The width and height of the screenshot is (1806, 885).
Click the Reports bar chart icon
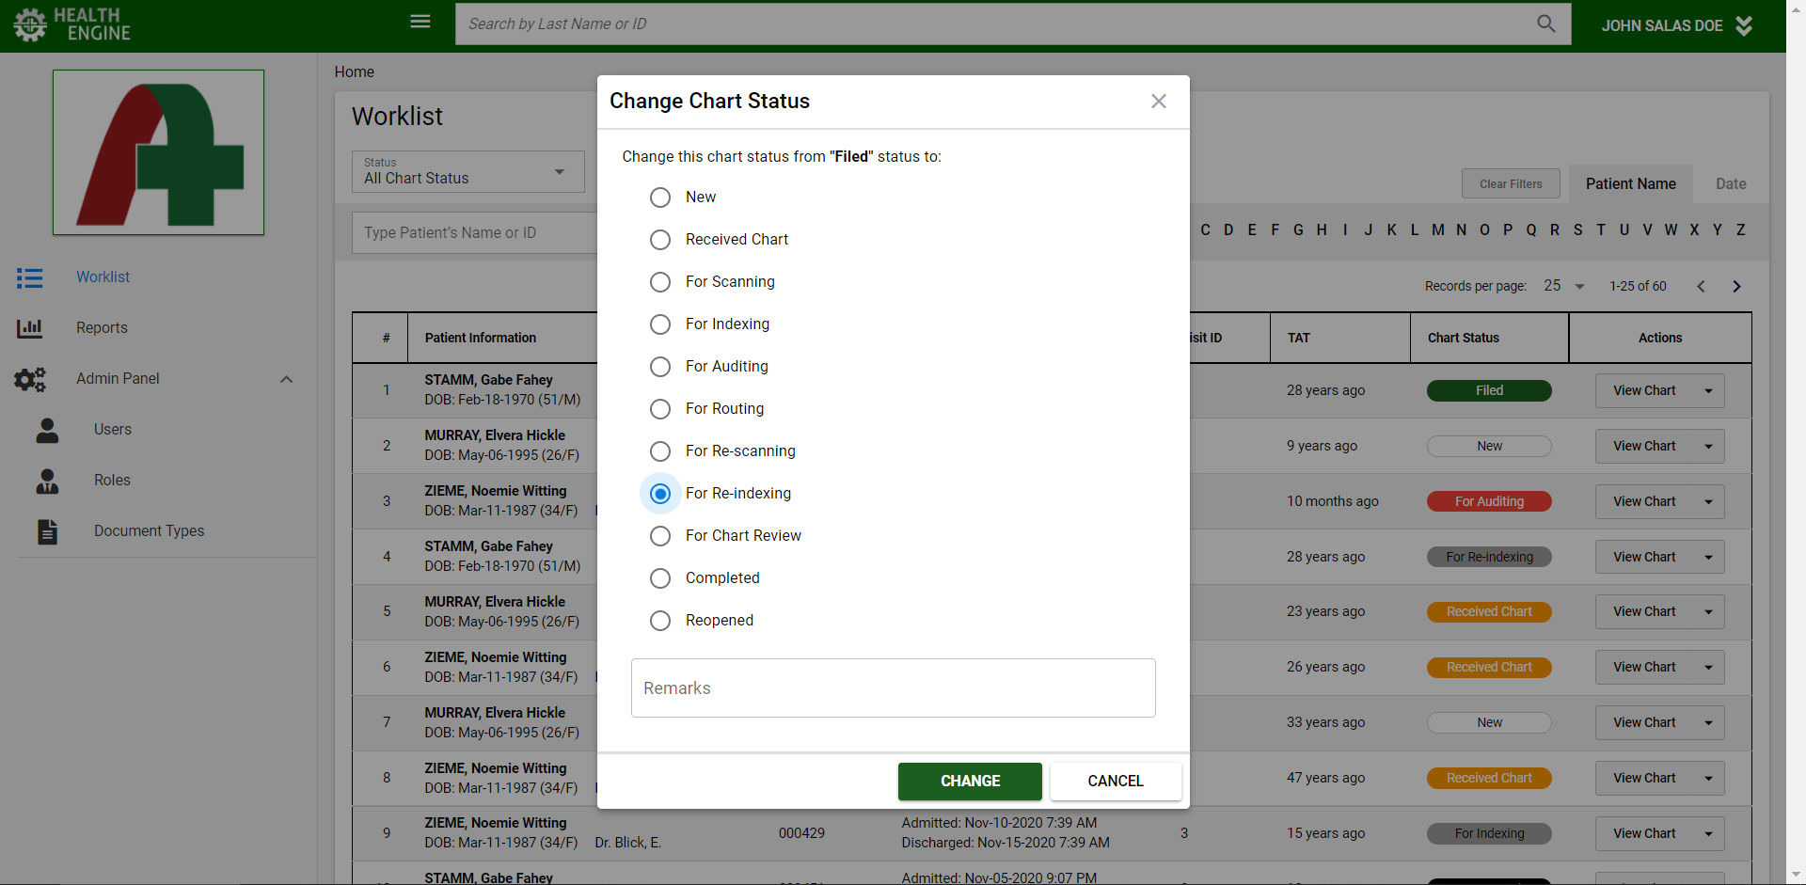click(29, 328)
